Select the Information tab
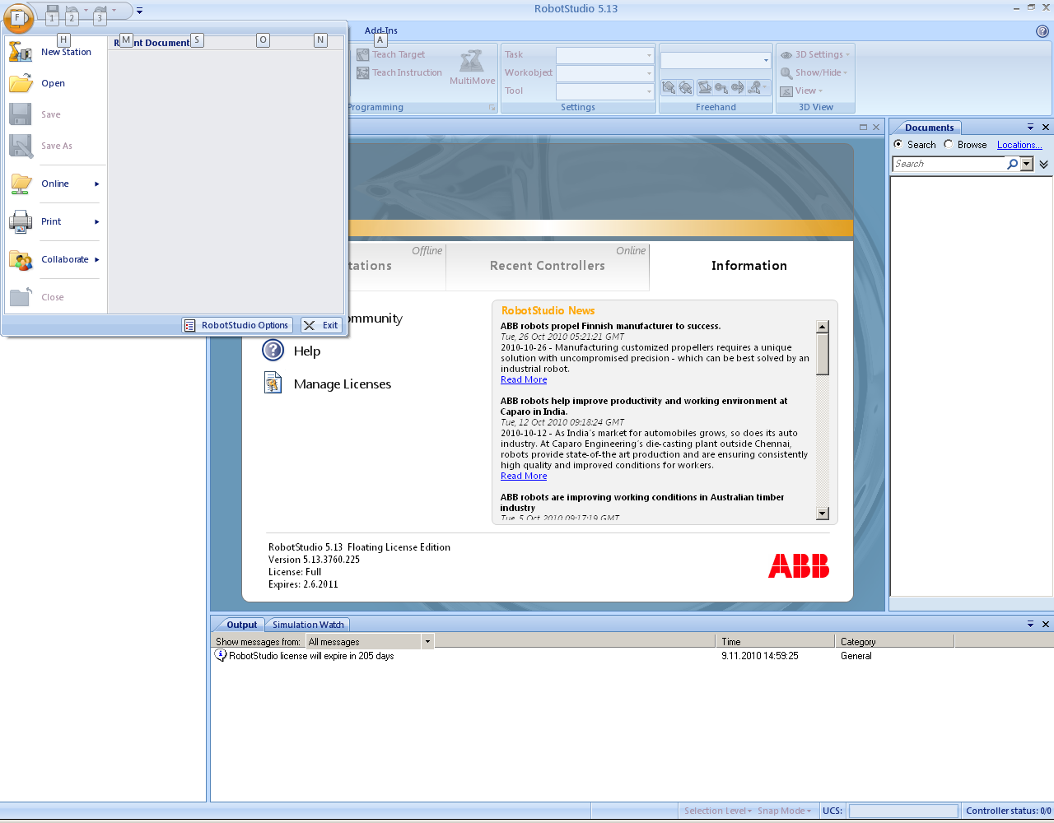1054x823 pixels. tap(749, 266)
